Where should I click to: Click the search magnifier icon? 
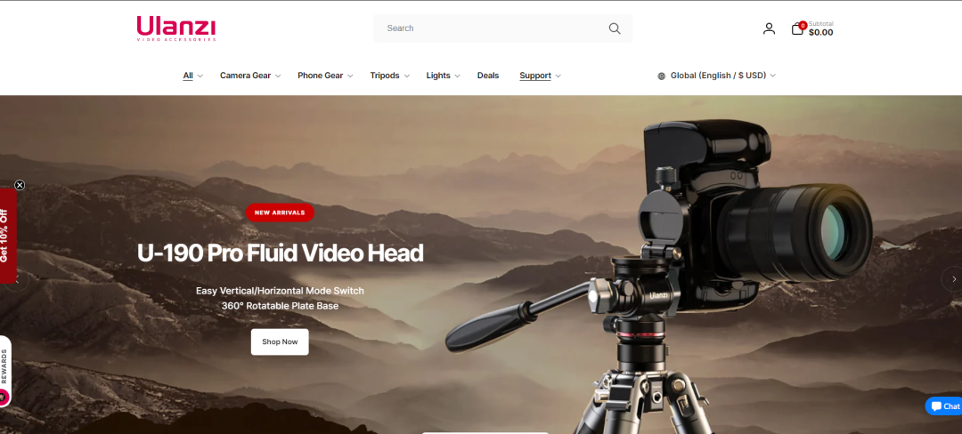614,28
